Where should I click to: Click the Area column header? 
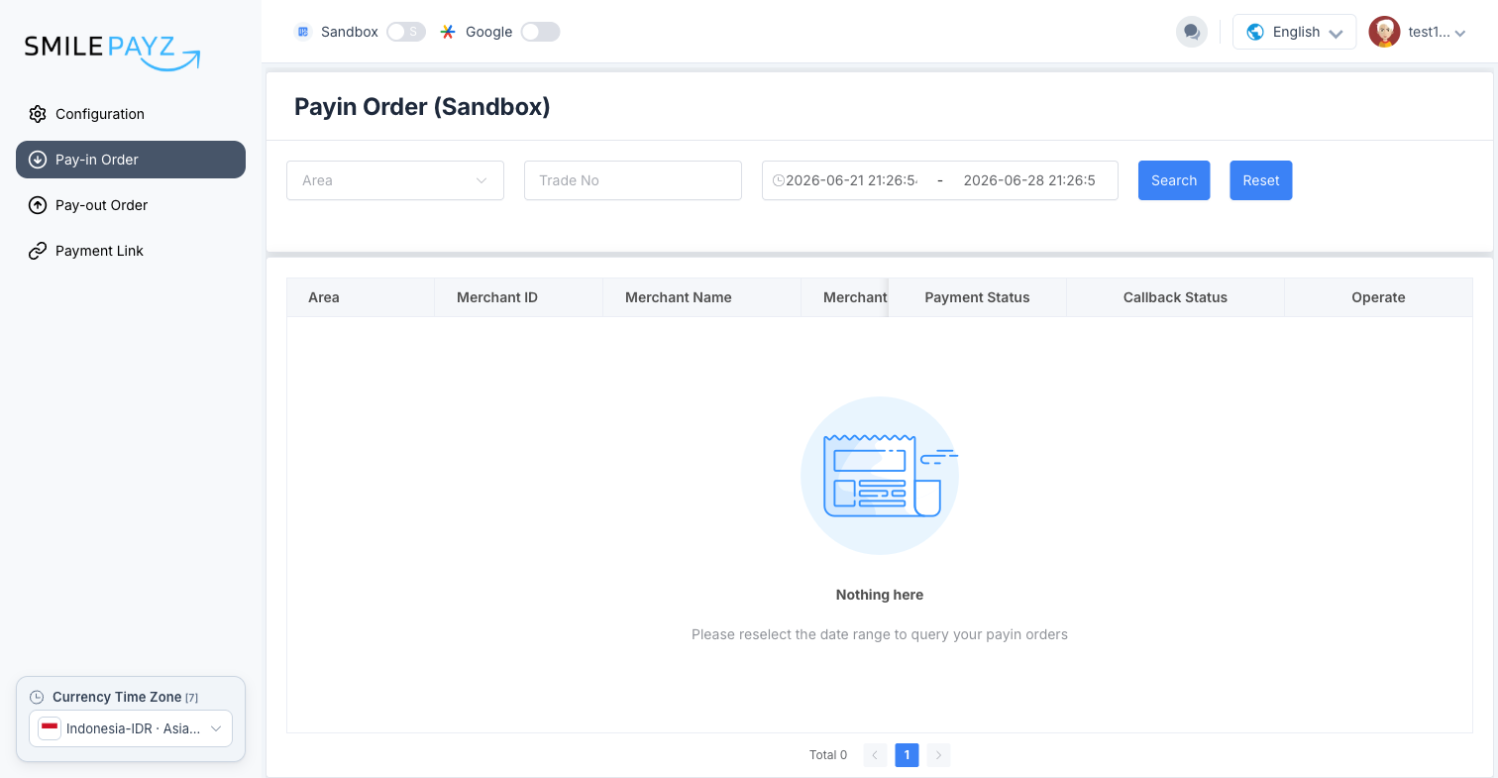pos(361,297)
